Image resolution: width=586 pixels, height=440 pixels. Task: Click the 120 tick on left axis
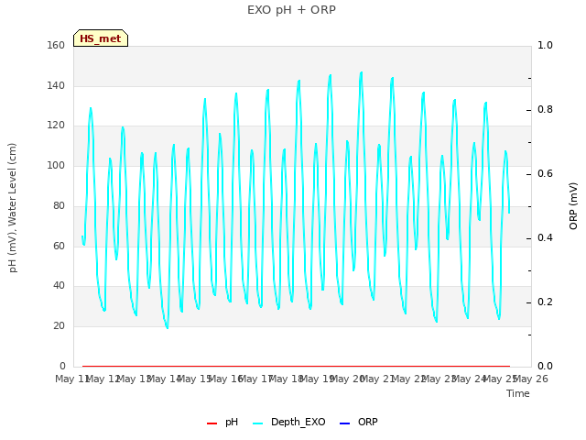point(56,126)
